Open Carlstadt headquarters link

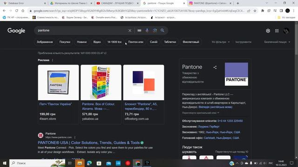[x=221, y=138]
